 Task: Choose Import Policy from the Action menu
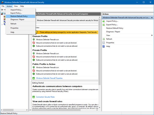click(21, 10)
